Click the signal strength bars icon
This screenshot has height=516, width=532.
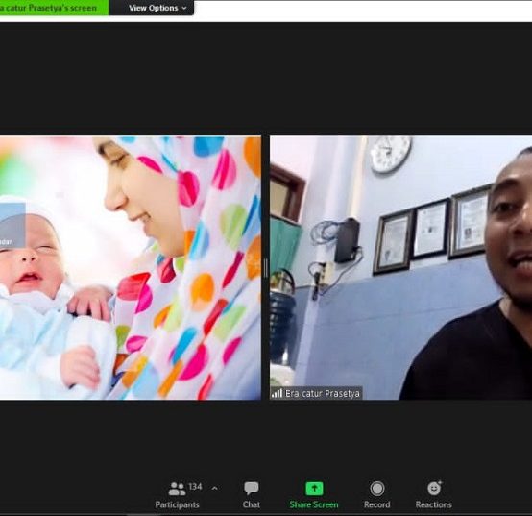pyautogui.click(x=277, y=393)
